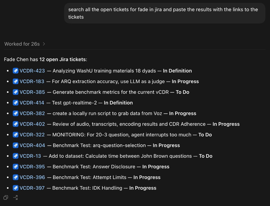Click the Jira icon beside VCDR-397

tap(16, 188)
